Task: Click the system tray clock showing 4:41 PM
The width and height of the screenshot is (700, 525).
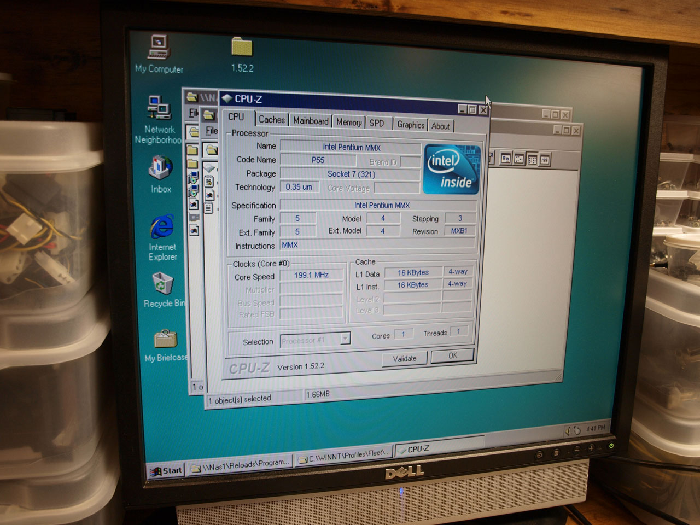Action: tap(595, 428)
